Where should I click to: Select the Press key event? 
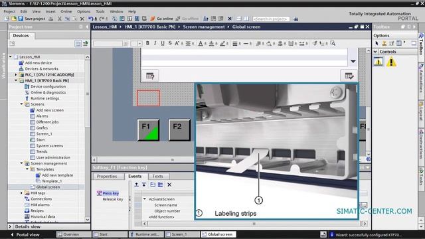pos(108,193)
